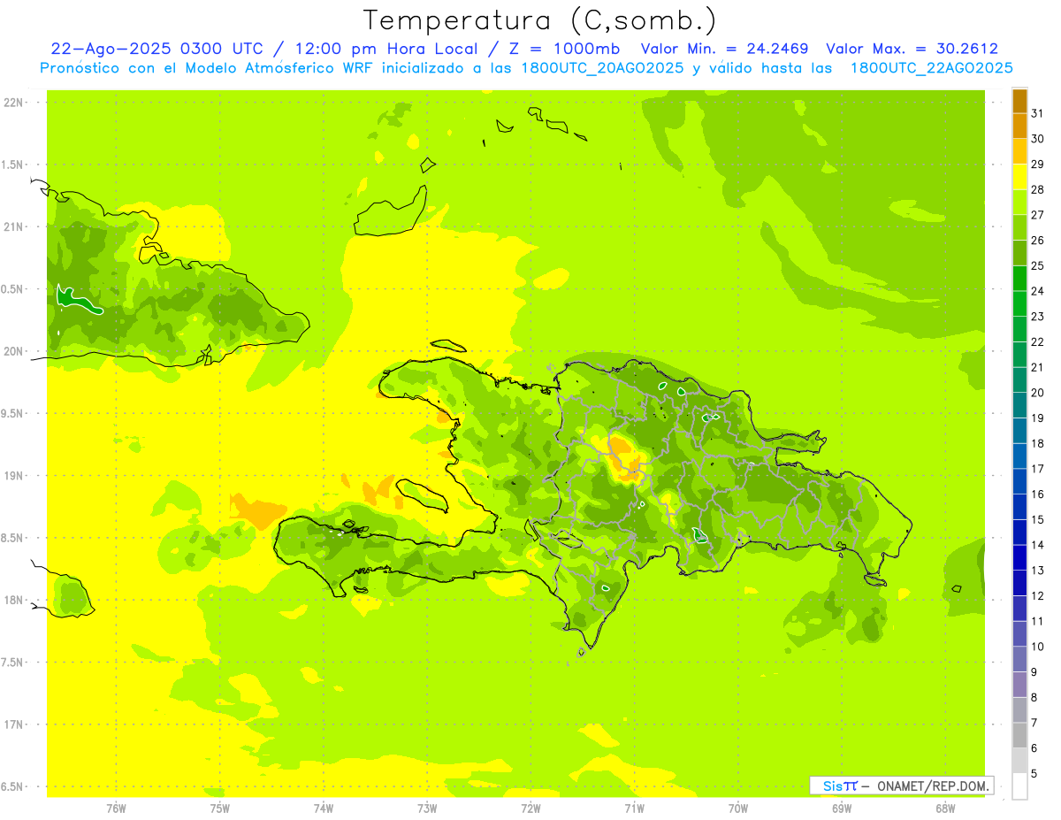Click the '28' colorbar label
Screen dimensions: 1061x820
coord(1038,189)
